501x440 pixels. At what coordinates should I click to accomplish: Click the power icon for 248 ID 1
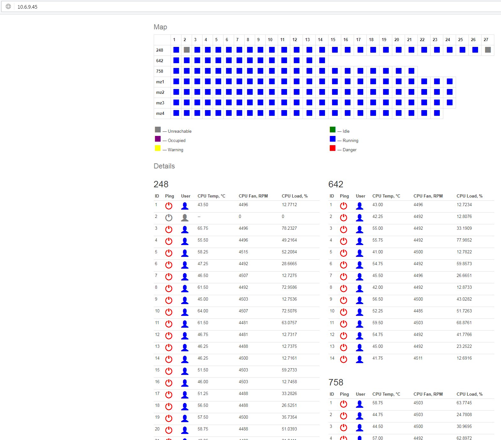(169, 206)
